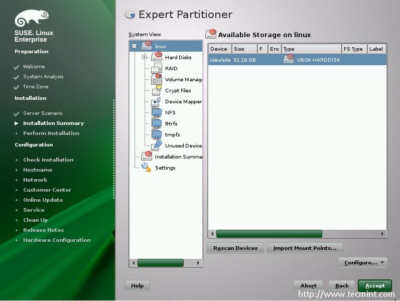This screenshot has height=301, width=400.
Task: Go Back to previous step
Action: [342, 285]
